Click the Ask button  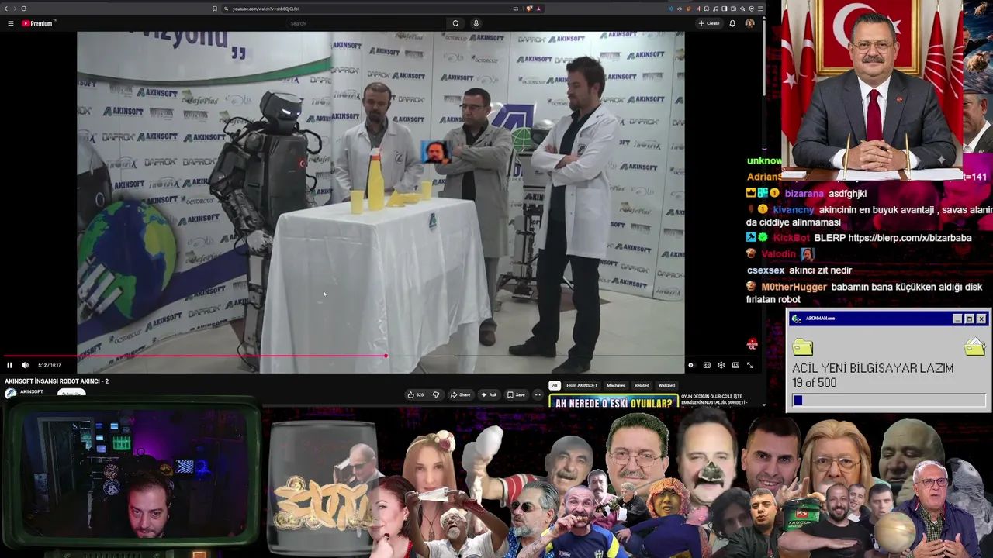[489, 394]
